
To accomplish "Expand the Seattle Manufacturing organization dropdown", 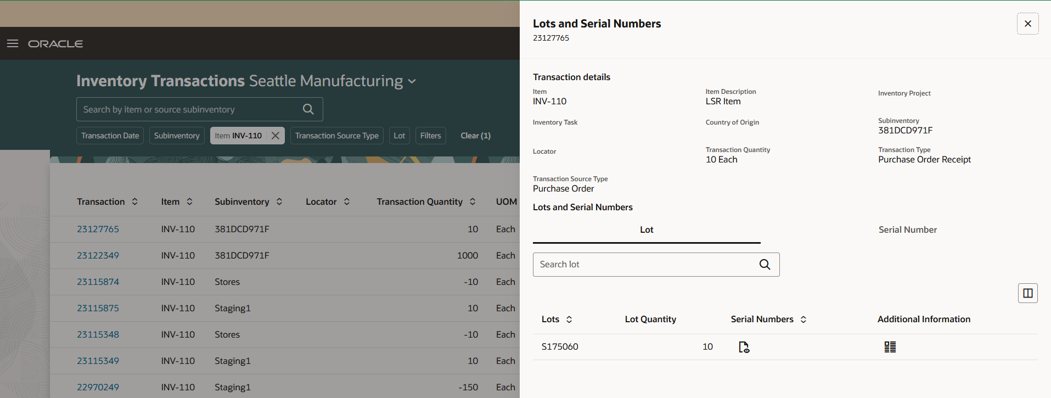I will (x=412, y=81).
